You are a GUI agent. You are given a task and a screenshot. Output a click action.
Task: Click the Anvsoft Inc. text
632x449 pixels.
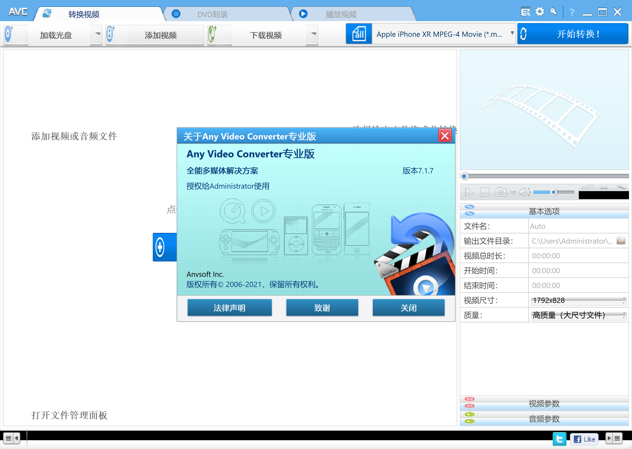205,274
